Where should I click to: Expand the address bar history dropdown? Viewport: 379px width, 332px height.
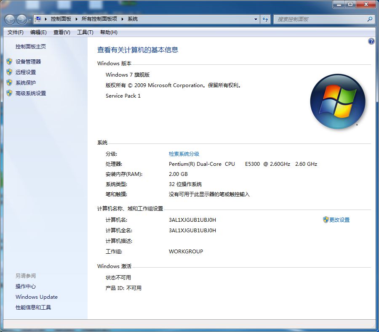256,19
